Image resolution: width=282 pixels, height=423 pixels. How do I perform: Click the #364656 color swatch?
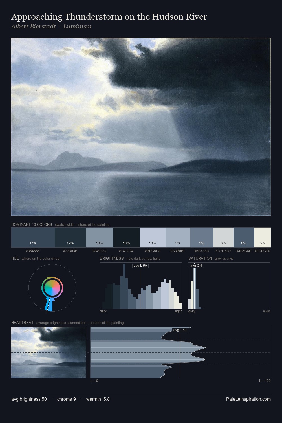coord(33,237)
